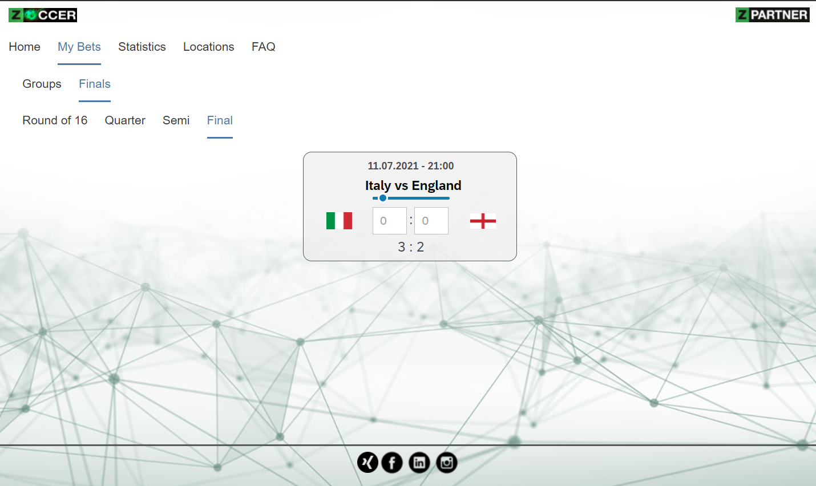Click the slider handle under Italy vs England
This screenshot has width=816, height=486.
383,198
